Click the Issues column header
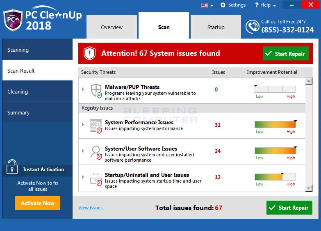 click(219, 72)
